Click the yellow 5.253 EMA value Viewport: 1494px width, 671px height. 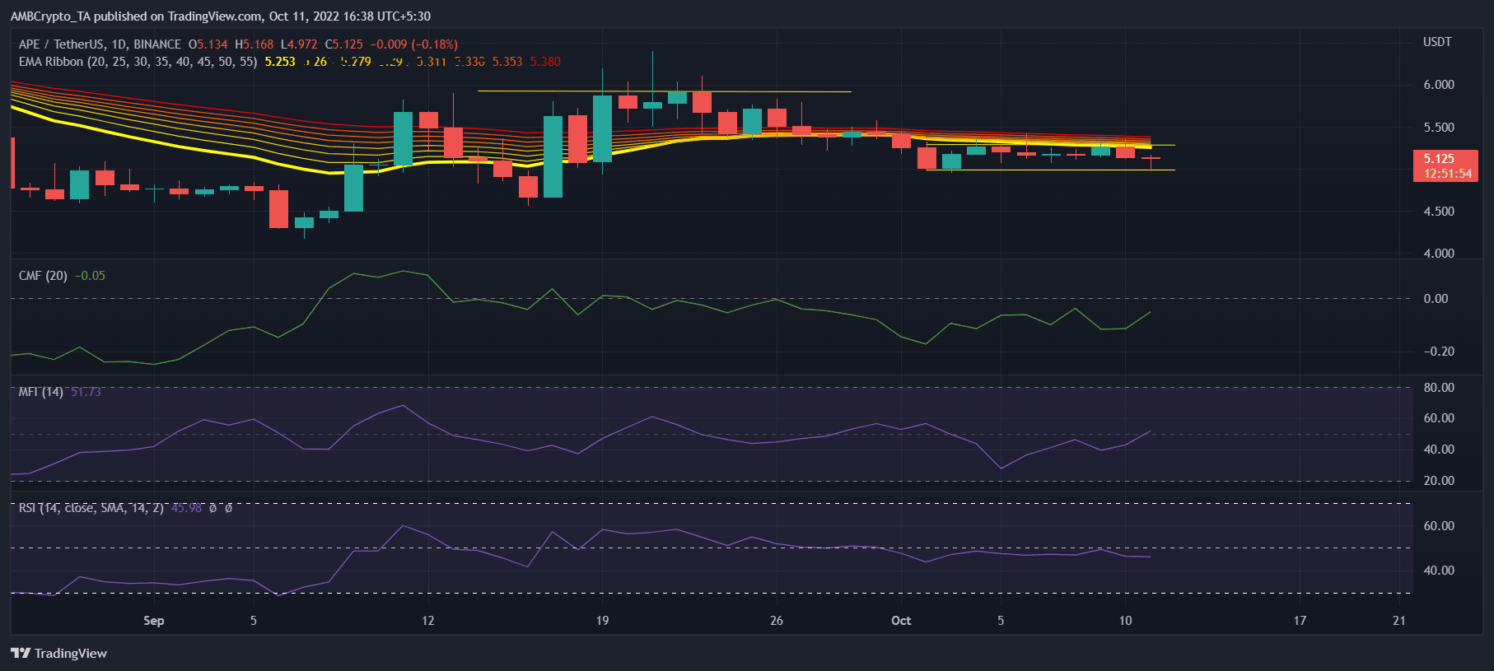click(280, 62)
